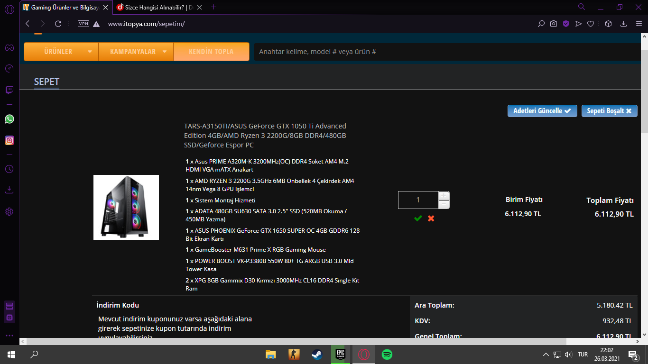Open browser toolbar downloads icon
This screenshot has width=648, height=364.
click(624, 24)
